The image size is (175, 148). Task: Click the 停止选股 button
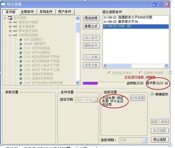tap(160, 139)
